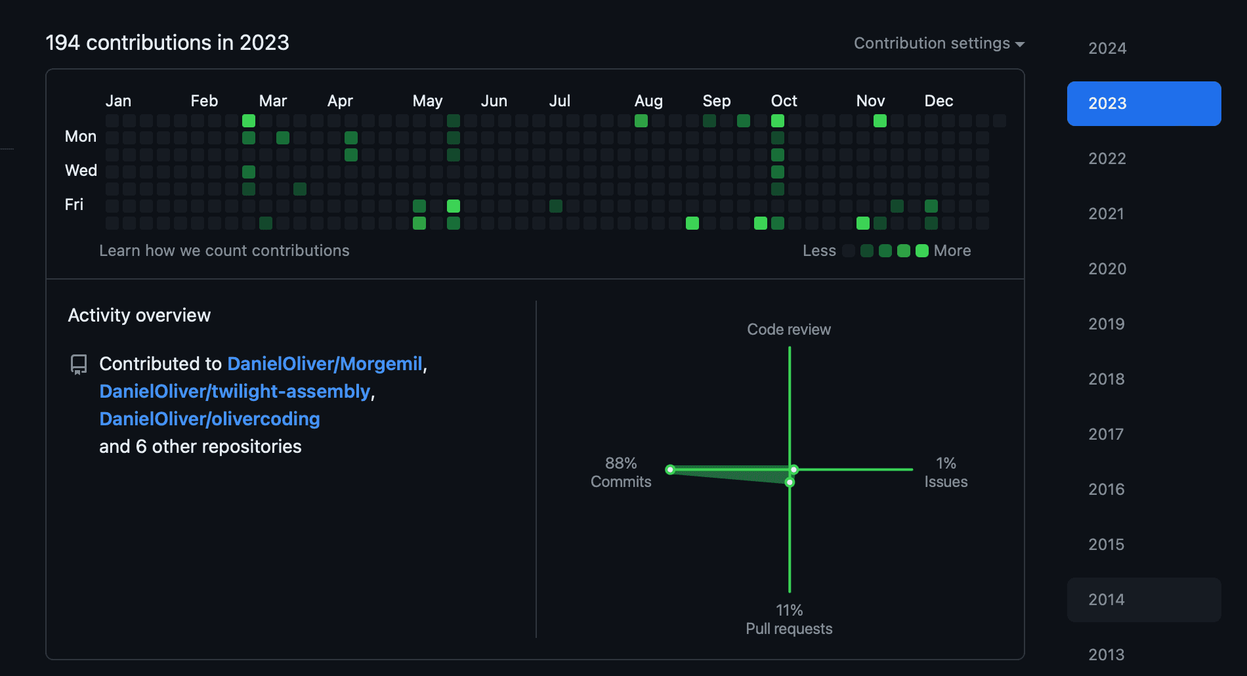
Task: Switch to year 2014
Action: [1144, 600]
